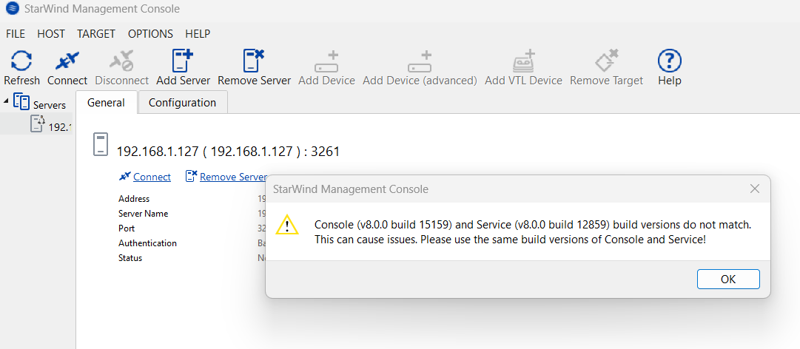The height and width of the screenshot is (349, 800).
Task: Close the StarWind warning dialog
Action: (x=755, y=189)
